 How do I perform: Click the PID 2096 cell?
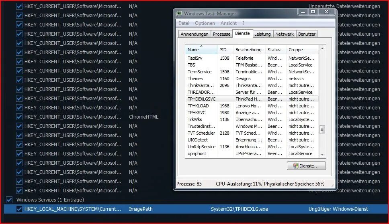coord(225,85)
